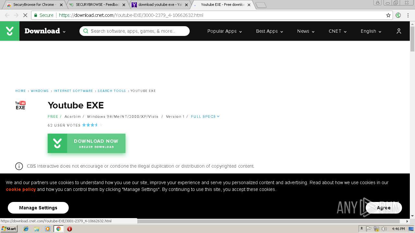The width and height of the screenshot is (415, 233).
Task: Open Chrome's three-dot menu
Action: [408, 15]
